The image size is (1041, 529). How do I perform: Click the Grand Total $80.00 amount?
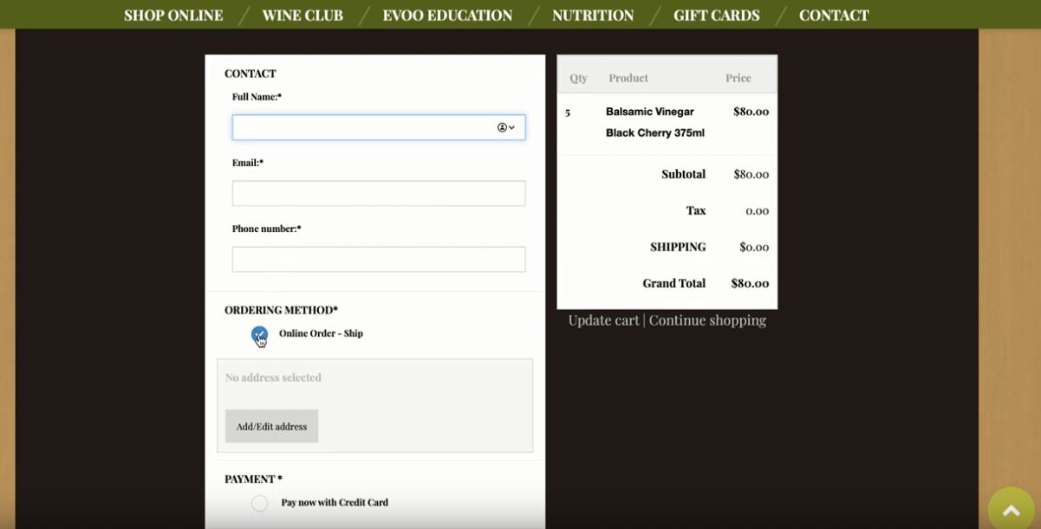(x=750, y=283)
